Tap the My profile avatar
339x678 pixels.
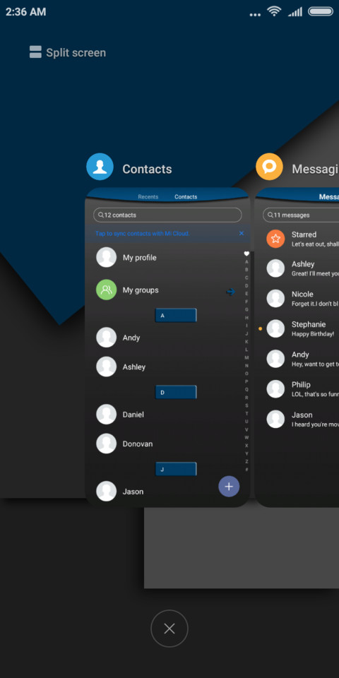[107, 257]
